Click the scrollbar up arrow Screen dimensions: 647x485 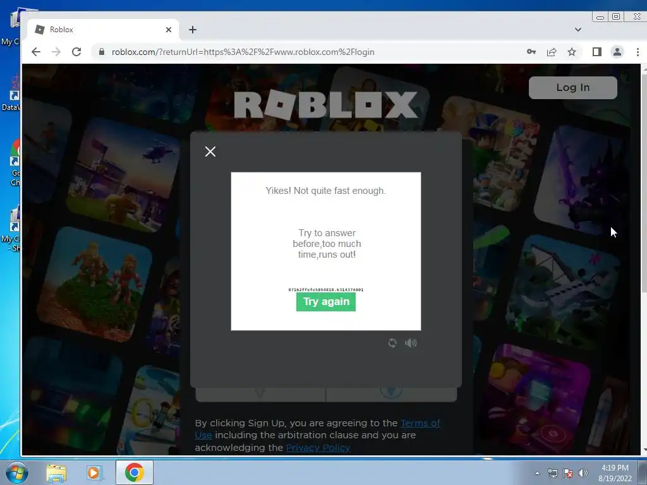coord(643,69)
